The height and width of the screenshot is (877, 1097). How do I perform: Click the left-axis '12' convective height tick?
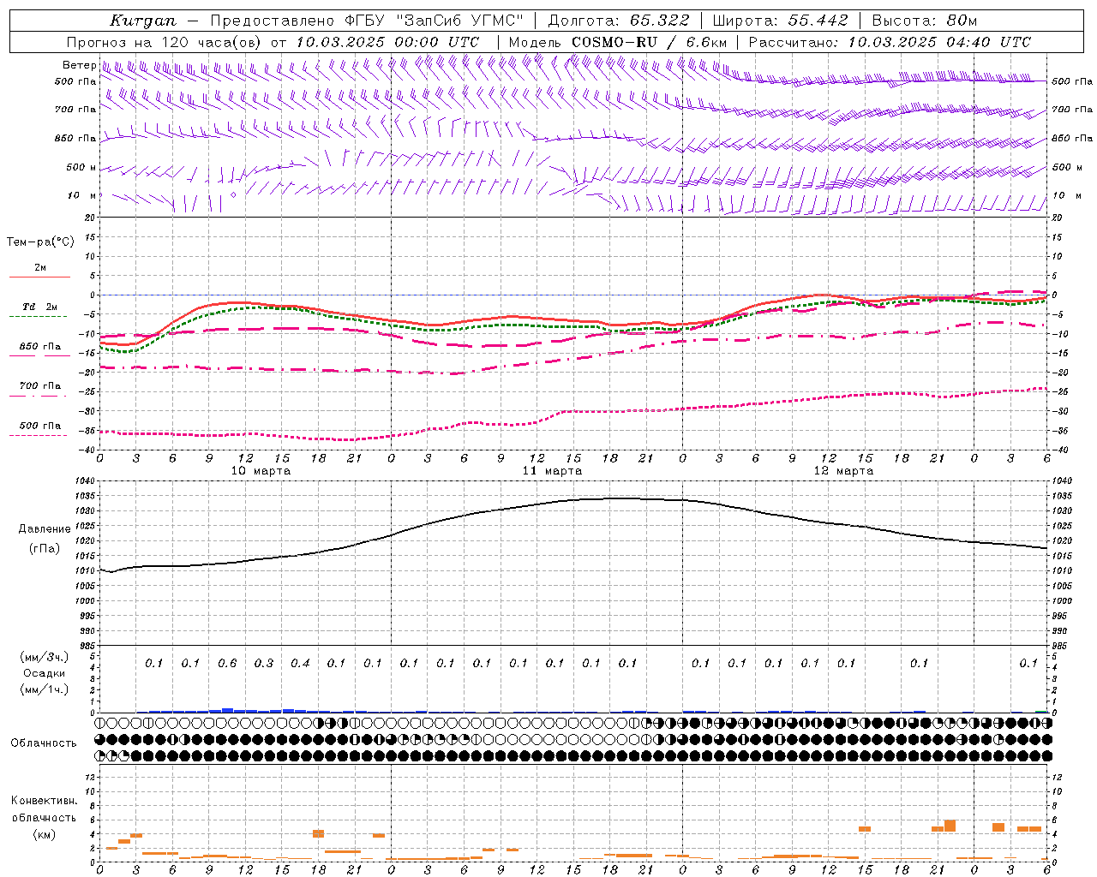tap(92, 777)
